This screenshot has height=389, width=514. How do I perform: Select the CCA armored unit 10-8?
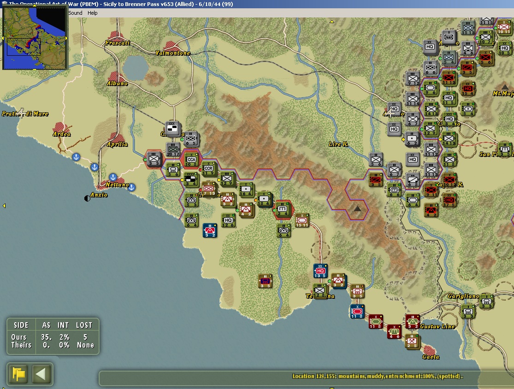click(191, 159)
